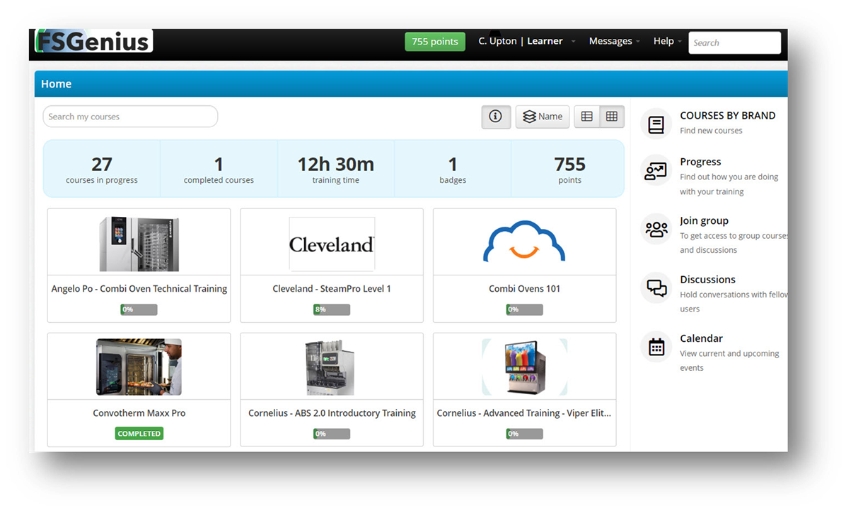Viewport: 846px width, 510px height.
Task: Switch to grid view layout icon
Action: [612, 117]
